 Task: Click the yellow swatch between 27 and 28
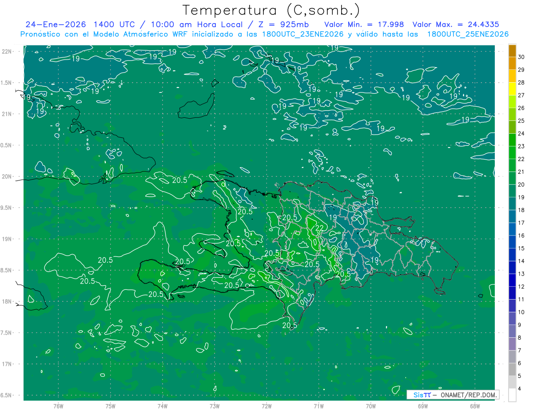pyautogui.click(x=512, y=89)
